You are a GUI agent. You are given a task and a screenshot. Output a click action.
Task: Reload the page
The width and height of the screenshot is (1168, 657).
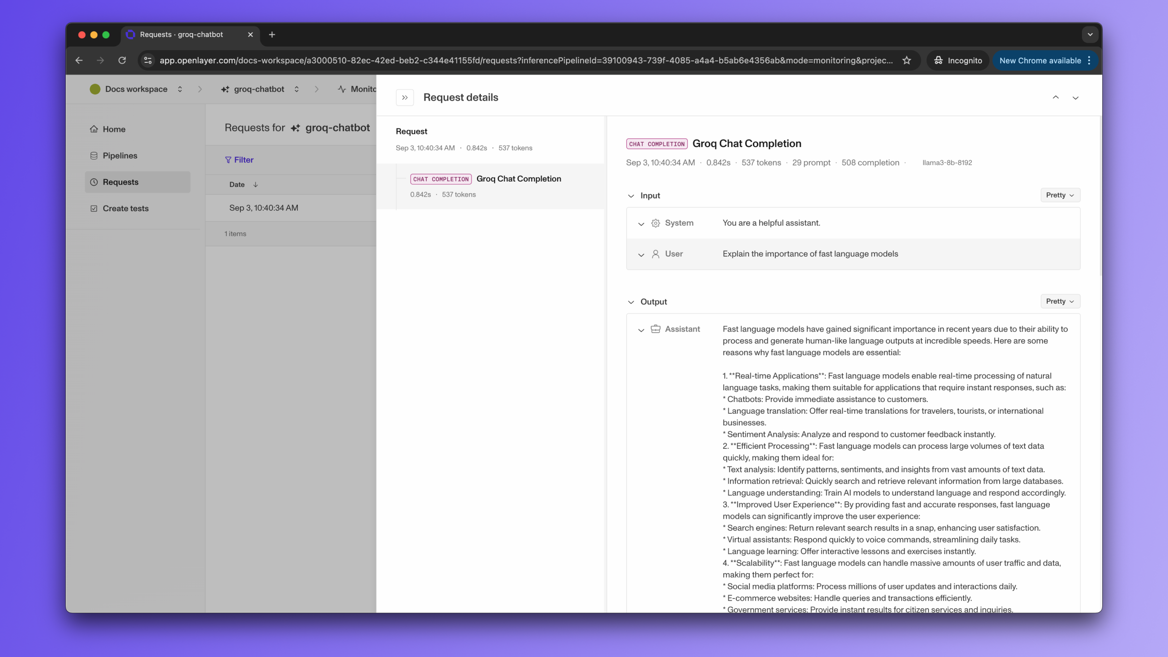click(x=122, y=60)
